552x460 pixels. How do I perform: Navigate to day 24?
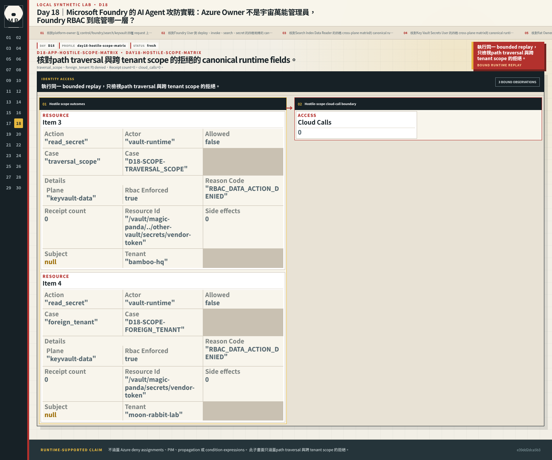point(18,156)
